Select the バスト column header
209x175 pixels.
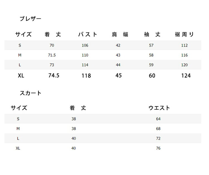click(88, 35)
